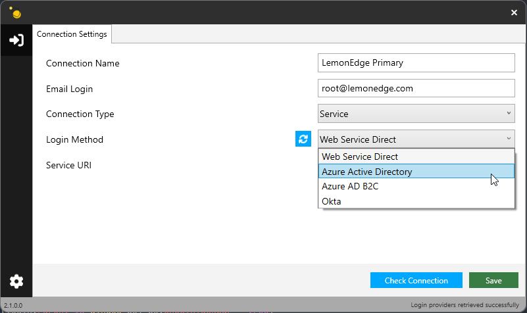Choose Azure Active Directory login method
Viewport: 527px width, 313px height.
coord(416,171)
